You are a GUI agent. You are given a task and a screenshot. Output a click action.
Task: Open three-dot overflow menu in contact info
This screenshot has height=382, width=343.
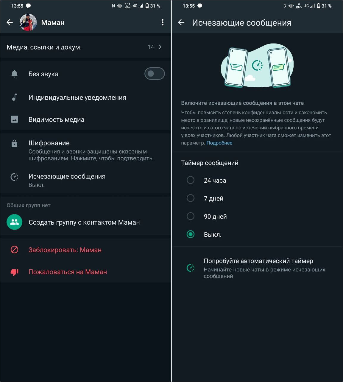pos(162,22)
